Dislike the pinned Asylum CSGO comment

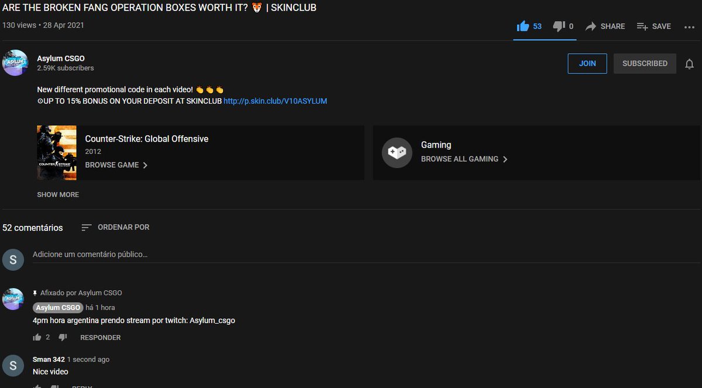pos(63,337)
